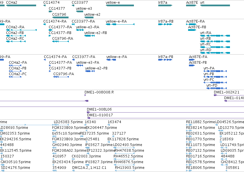Click EST label RE07132.5prime

[201, 151]
